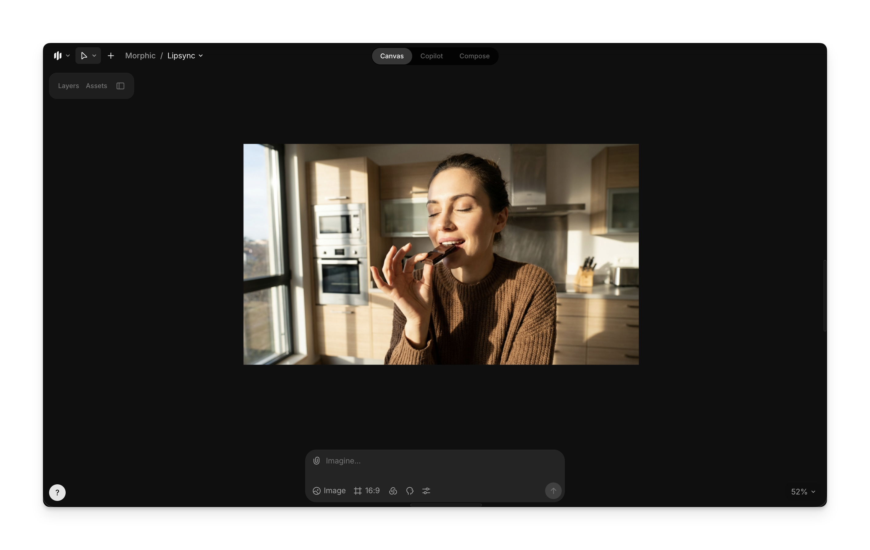Open the Layers panel
This screenshot has height=550, width=870.
[x=68, y=86]
